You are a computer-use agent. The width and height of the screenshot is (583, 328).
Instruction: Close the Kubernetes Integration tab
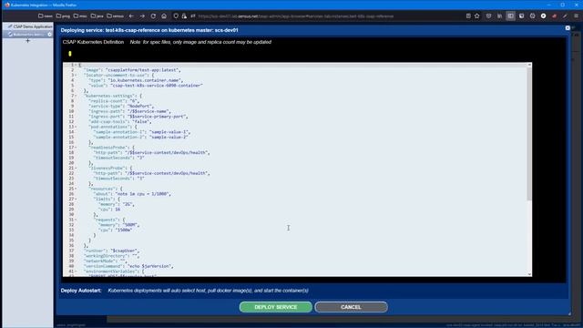pos(49,35)
